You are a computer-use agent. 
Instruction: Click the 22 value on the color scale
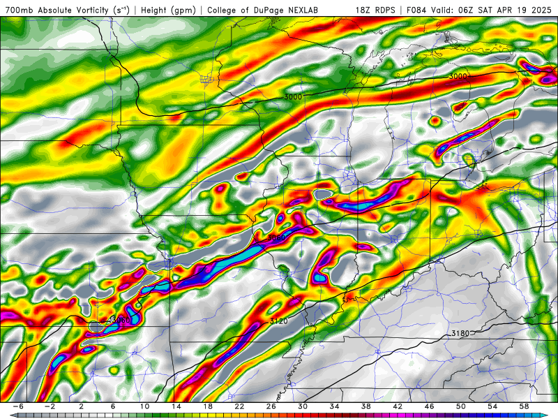click(239, 406)
